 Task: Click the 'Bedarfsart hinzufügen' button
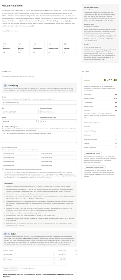click(10, 268)
